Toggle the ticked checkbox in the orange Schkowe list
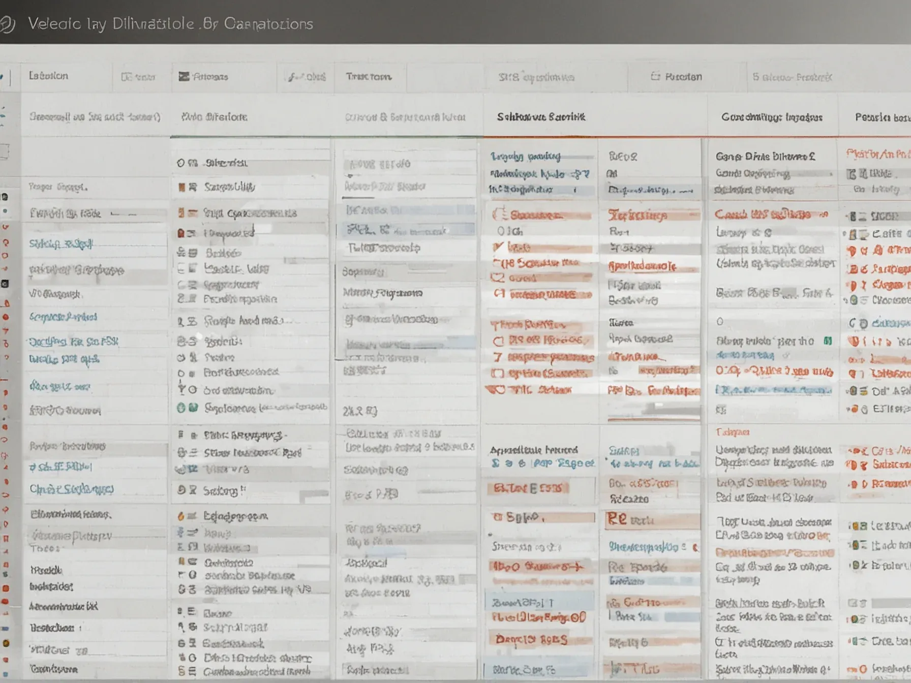The image size is (911, 683). [x=498, y=247]
